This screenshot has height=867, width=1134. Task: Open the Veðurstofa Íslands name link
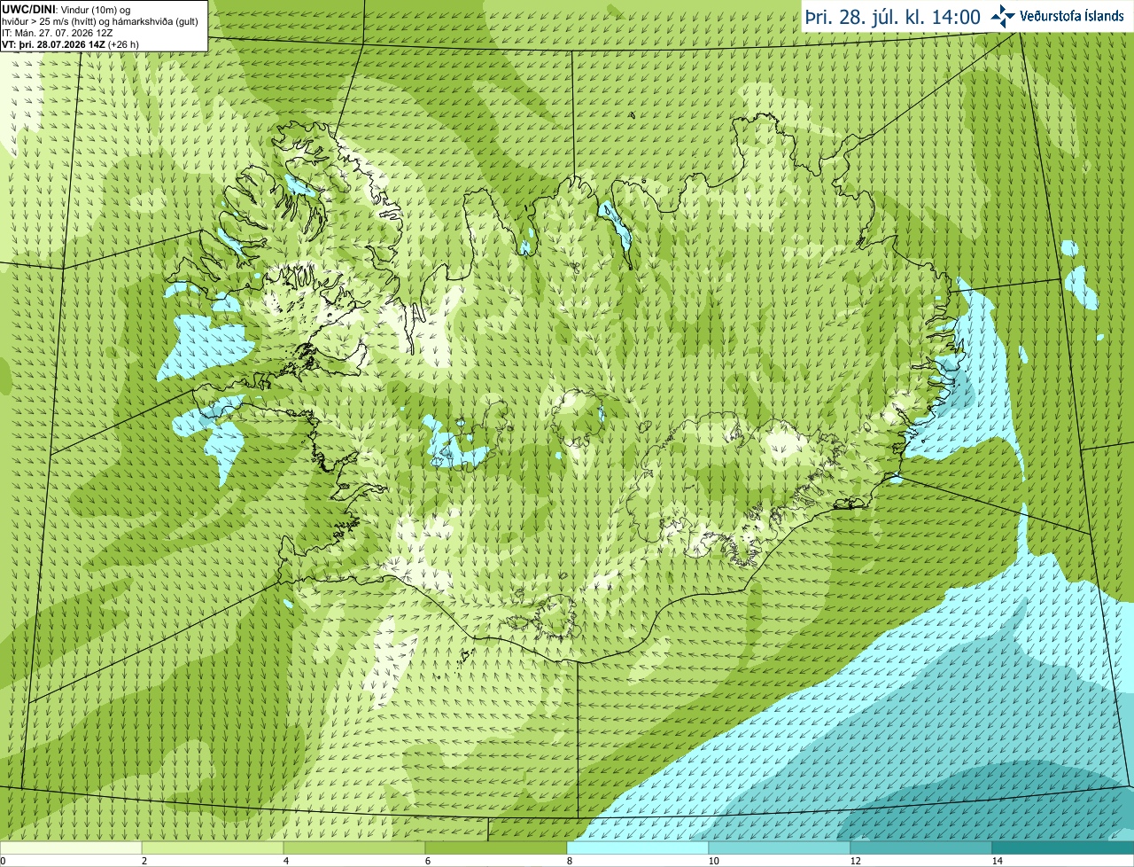tap(1072, 16)
